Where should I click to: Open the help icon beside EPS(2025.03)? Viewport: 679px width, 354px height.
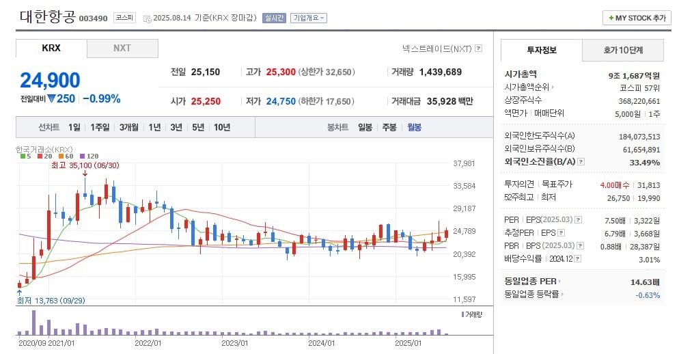click(578, 220)
